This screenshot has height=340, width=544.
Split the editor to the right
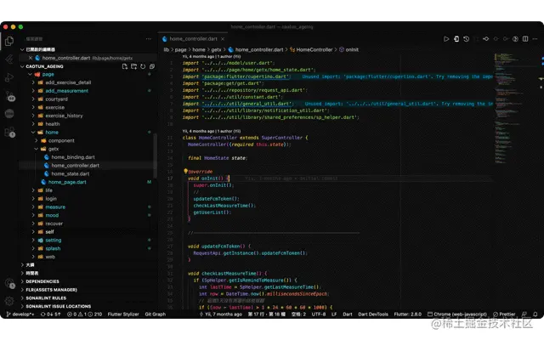[525, 39]
